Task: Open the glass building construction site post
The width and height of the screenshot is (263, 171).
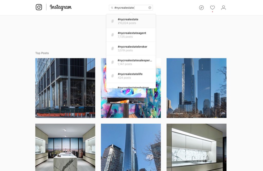Action: click(x=65, y=88)
